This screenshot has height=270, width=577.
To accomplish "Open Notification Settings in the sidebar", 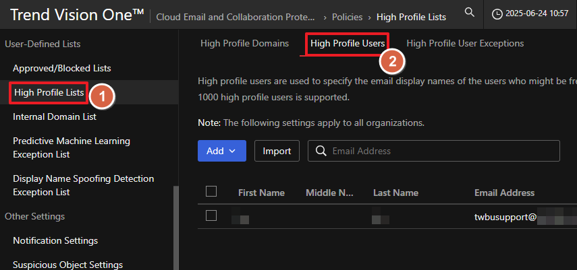I will [55, 240].
